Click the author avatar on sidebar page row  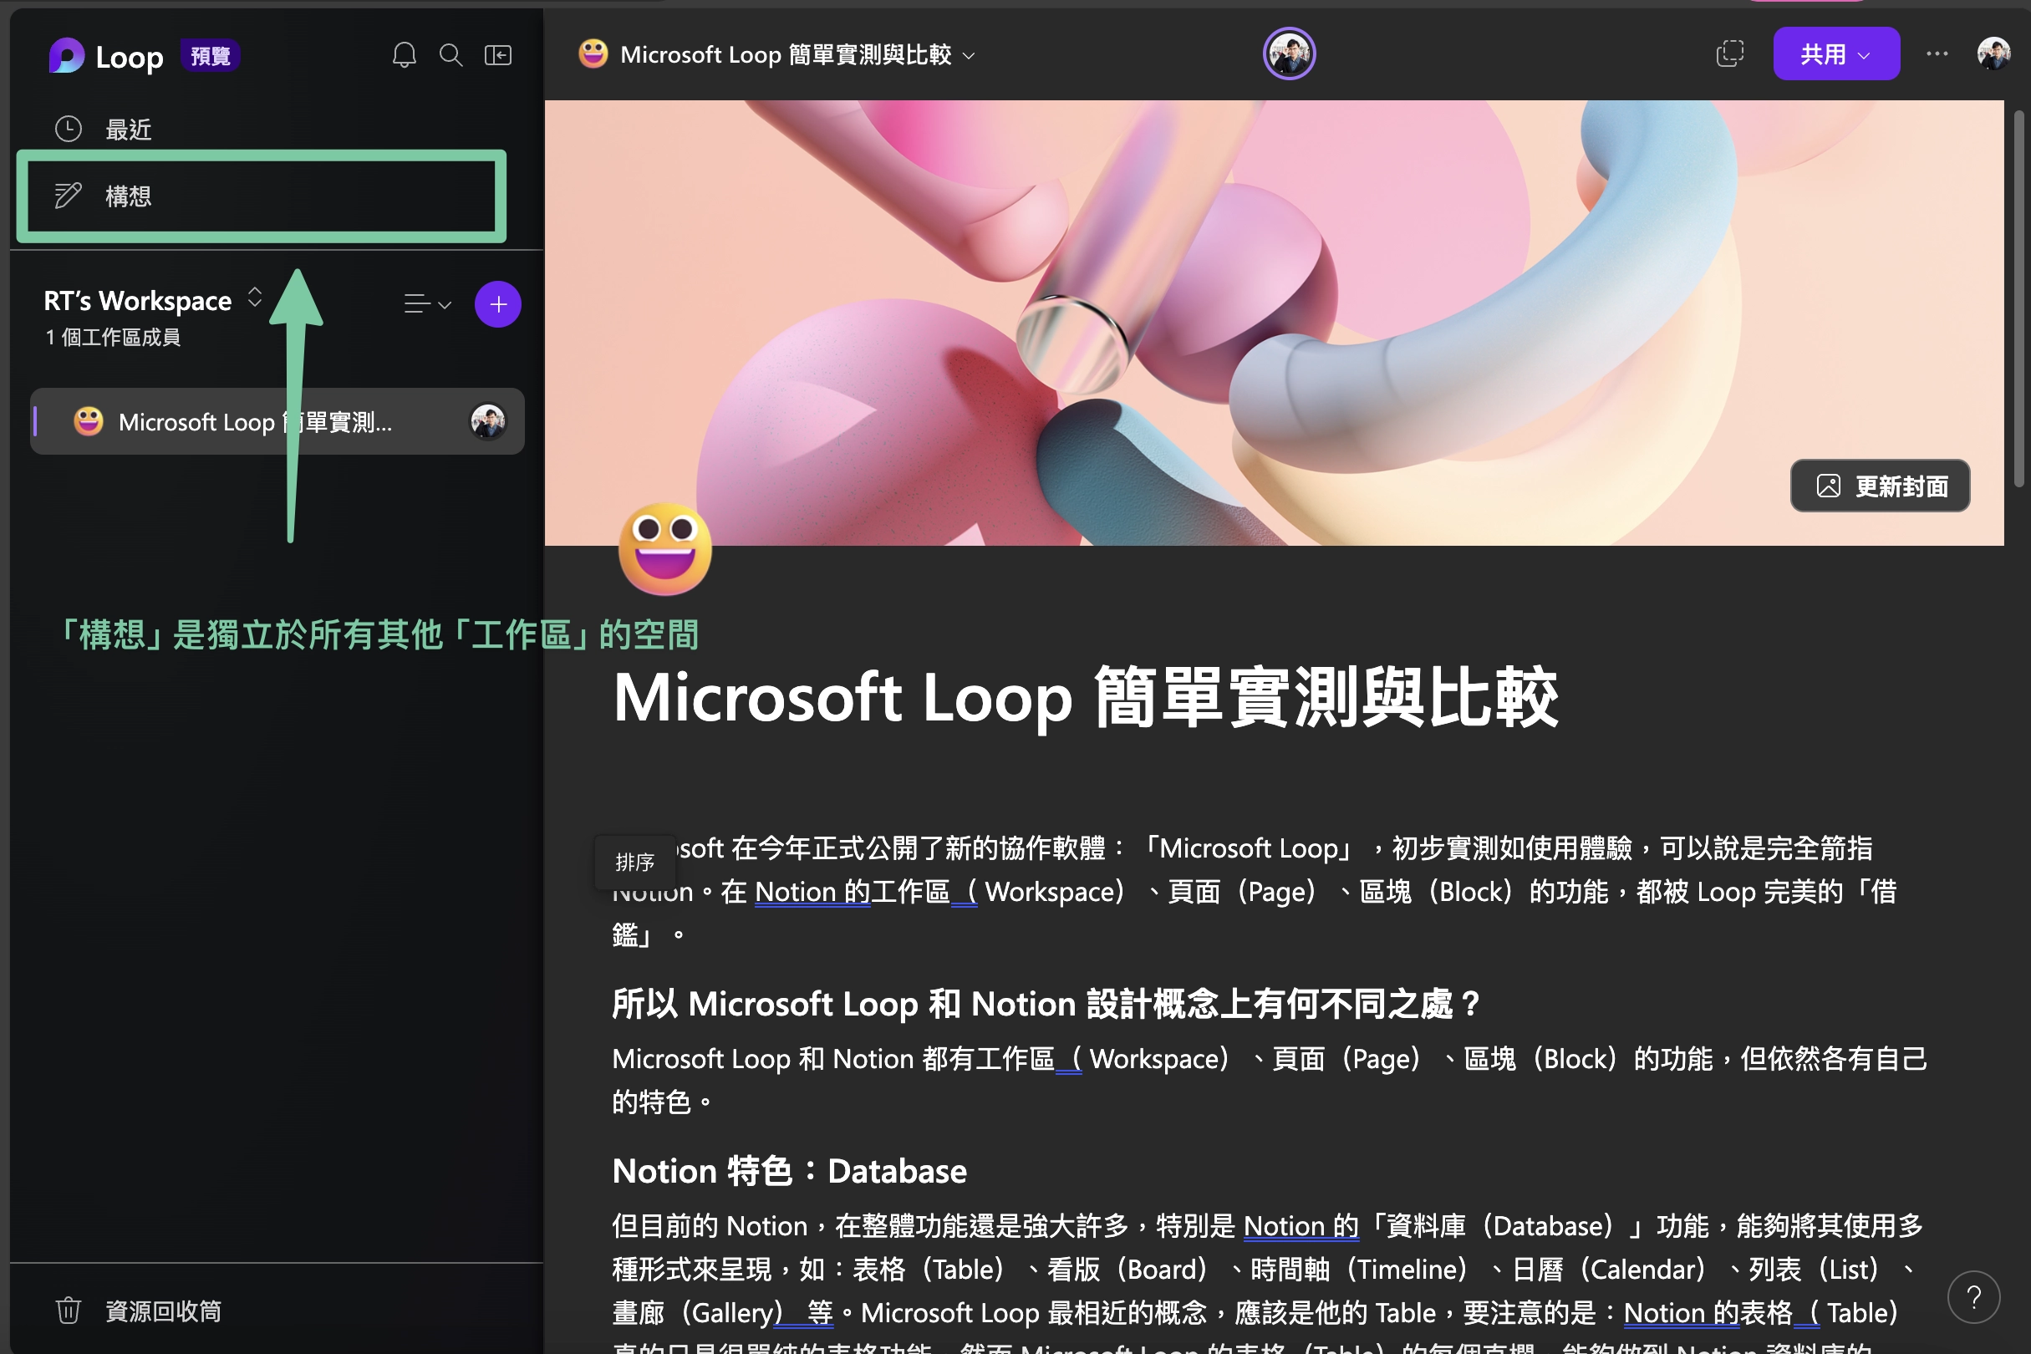pyautogui.click(x=488, y=421)
